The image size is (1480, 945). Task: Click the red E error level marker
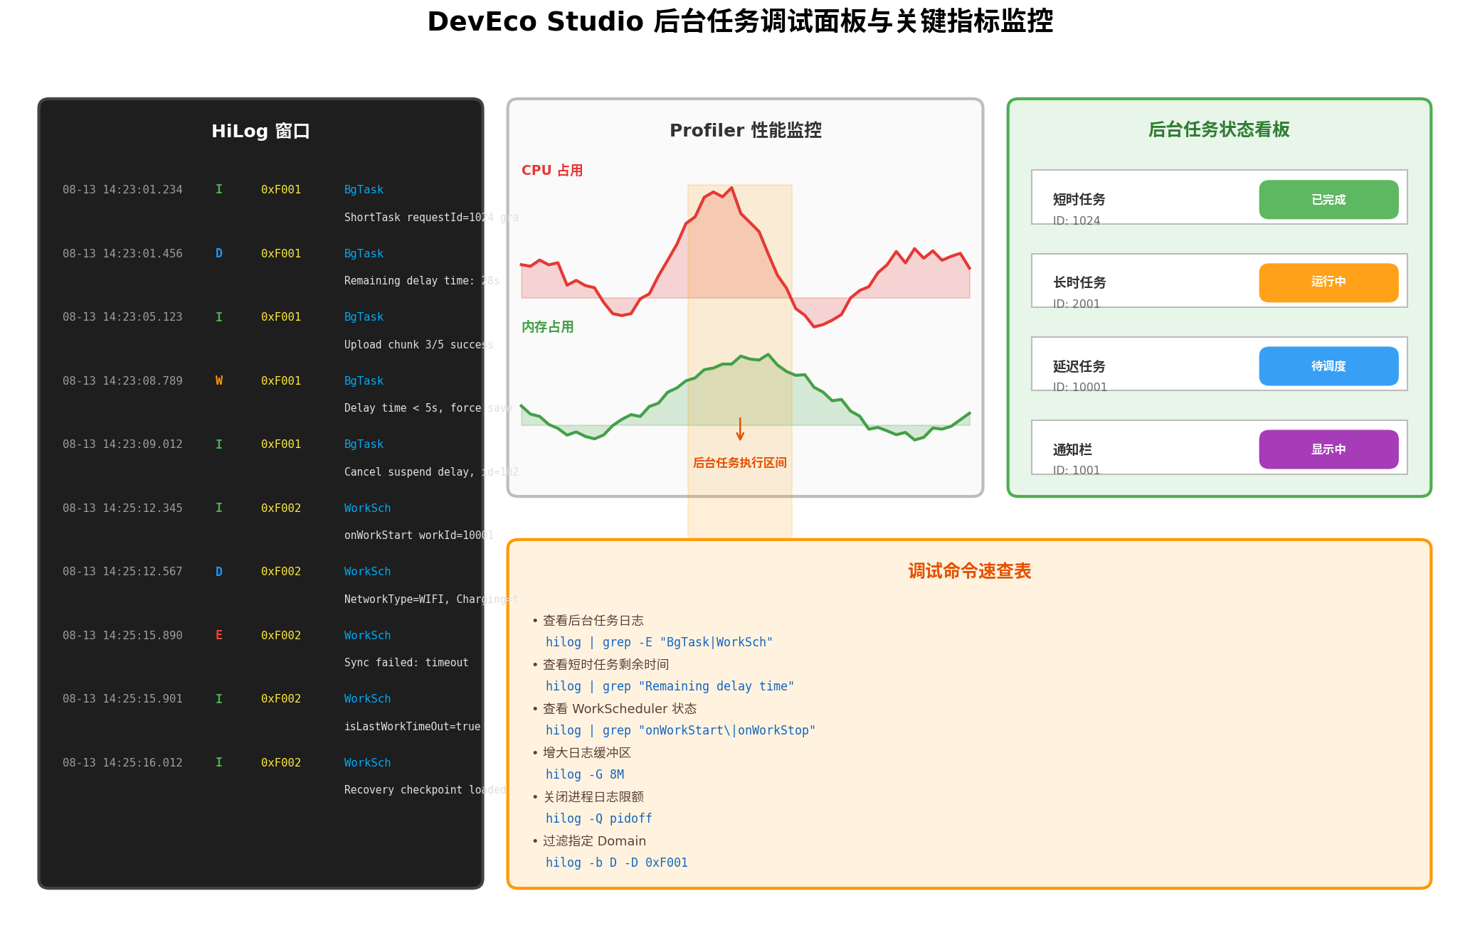[219, 636]
